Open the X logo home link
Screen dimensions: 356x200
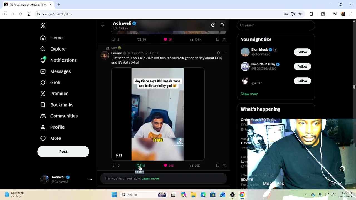pyautogui.click(x=43, y=26)
